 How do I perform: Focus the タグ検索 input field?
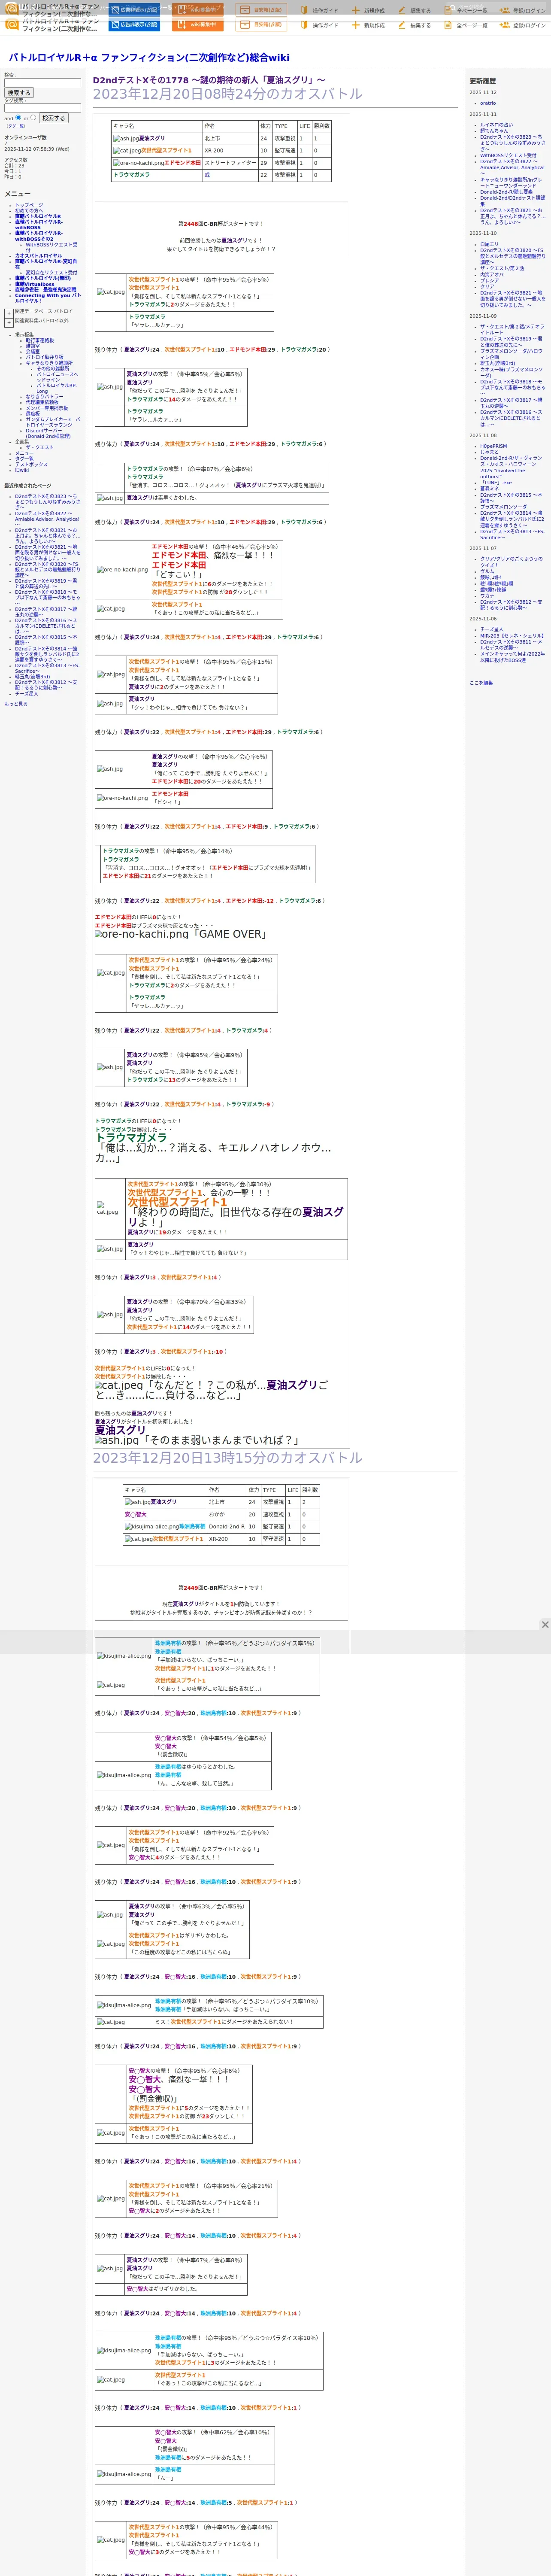point(43,108)
